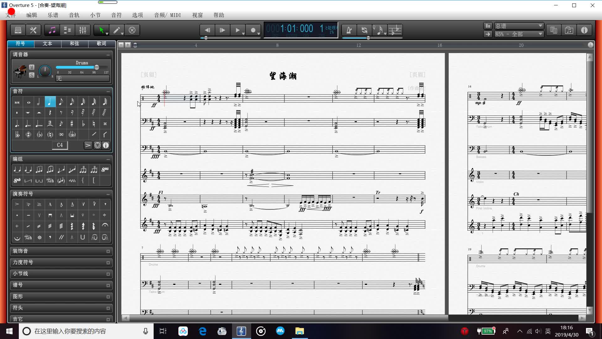Toggle the accent button beside C4
The width and height of the screenshot is (602, 339).
[x=88, y=145]
